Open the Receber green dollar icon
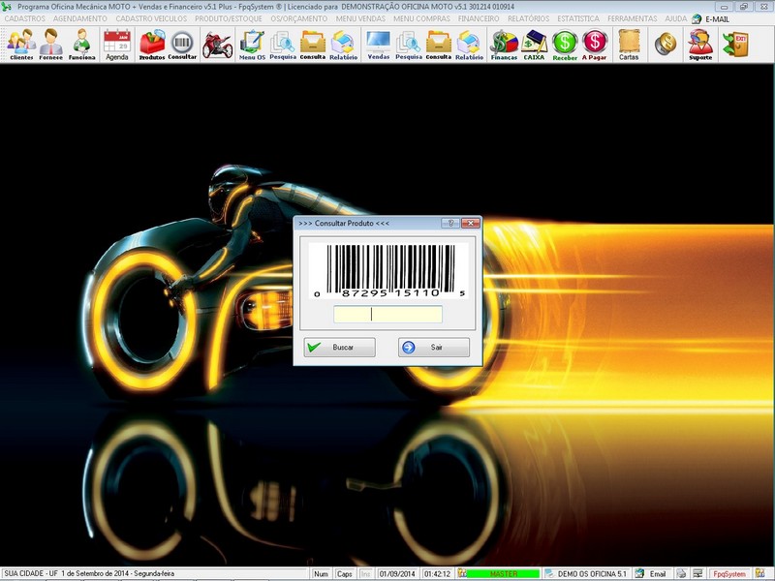 click(x=565, y=45)
